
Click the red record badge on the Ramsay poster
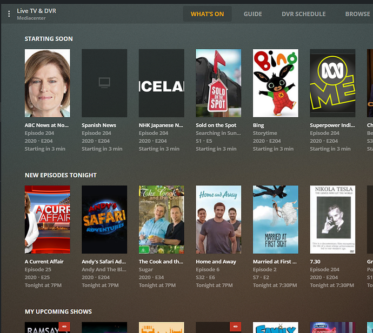(x=64, y=327)
